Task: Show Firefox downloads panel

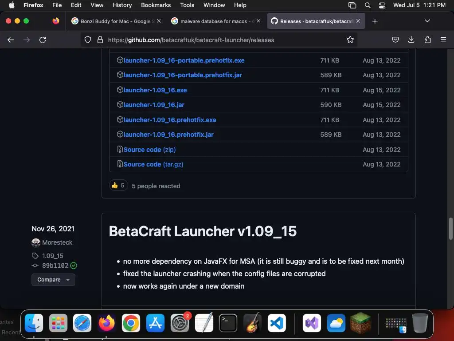Action: (411, 40)
